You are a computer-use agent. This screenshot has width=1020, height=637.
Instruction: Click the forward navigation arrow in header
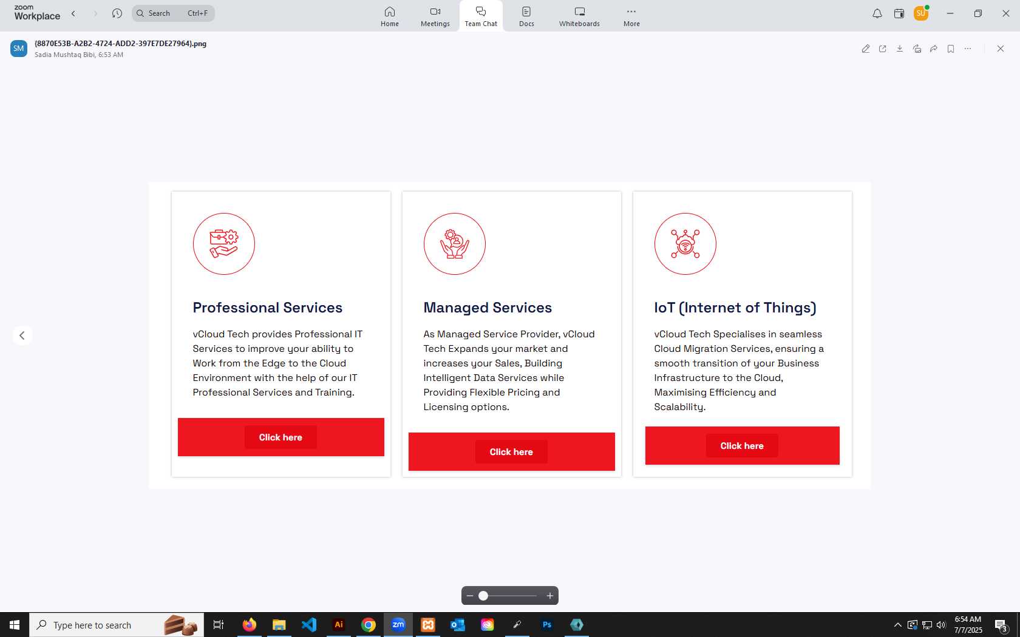click(95, 13)
